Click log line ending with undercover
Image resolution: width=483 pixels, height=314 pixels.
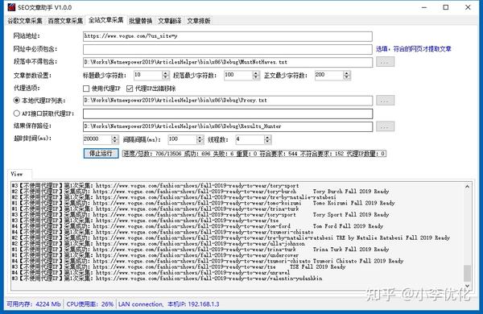click(155, 255)
